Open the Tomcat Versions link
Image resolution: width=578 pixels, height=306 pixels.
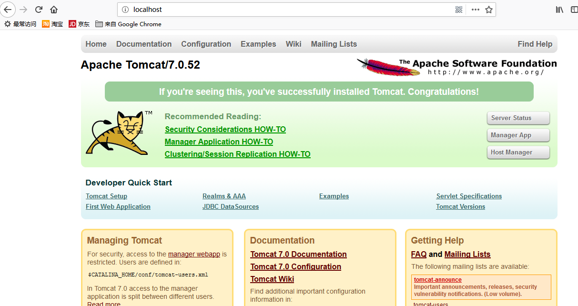[x=460, y=206]
